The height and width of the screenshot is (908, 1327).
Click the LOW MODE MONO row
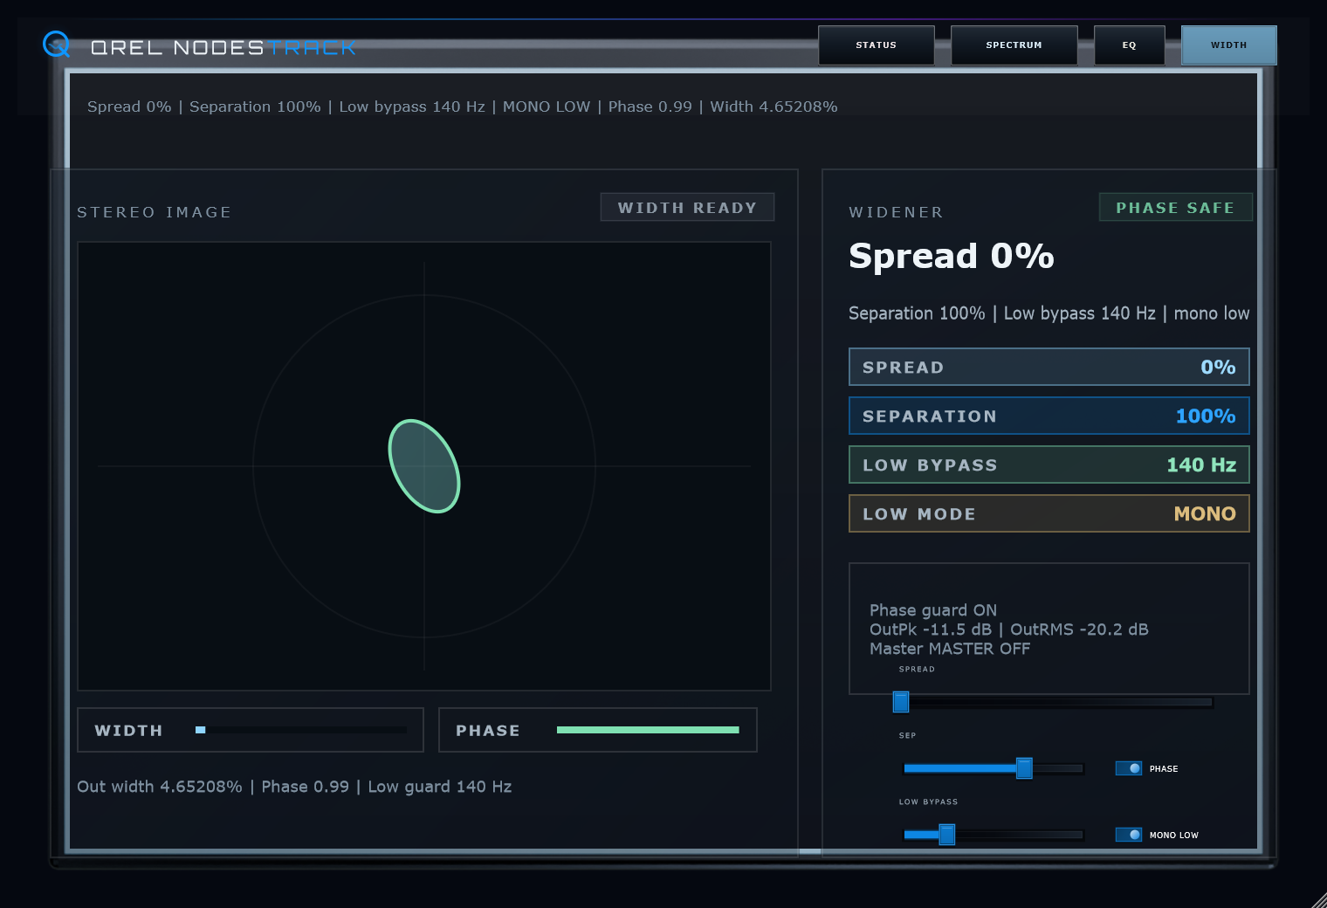1049,513
